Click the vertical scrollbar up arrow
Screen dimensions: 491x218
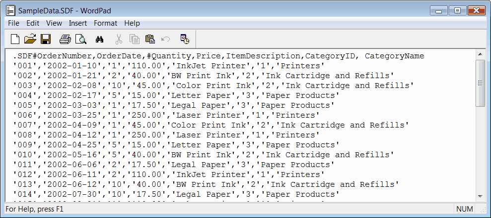pos(480,54)
